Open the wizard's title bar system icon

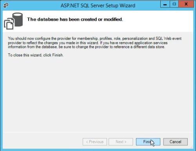tap(6, 5)
